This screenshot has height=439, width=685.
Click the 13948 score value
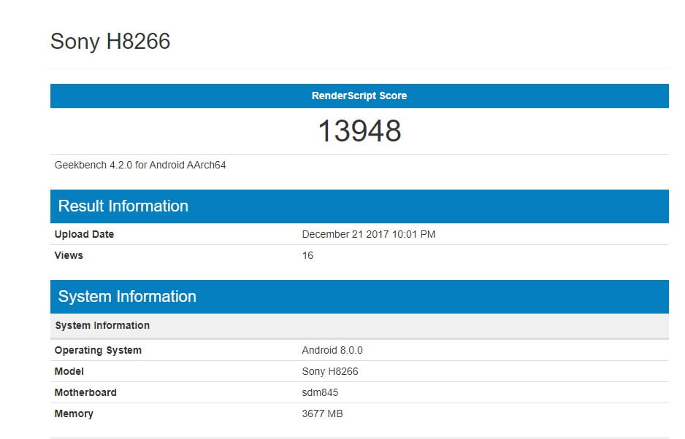pos(359,131)
